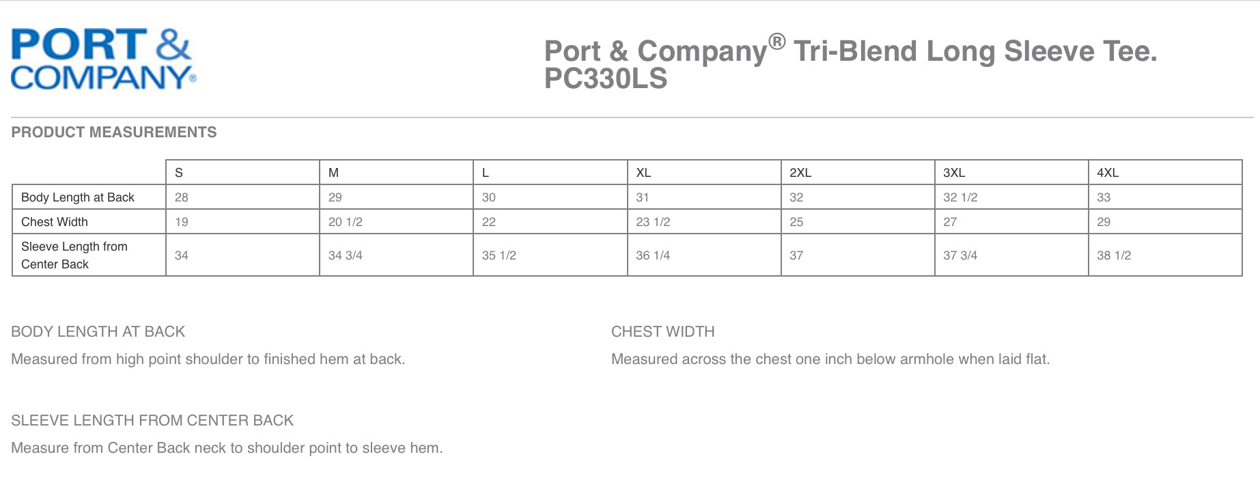Click the SLEEVE LENGTH FROM CENTER BACK heading
Image resolution: width=1260 pixels, height=502 pixels.
coord(152,421)
